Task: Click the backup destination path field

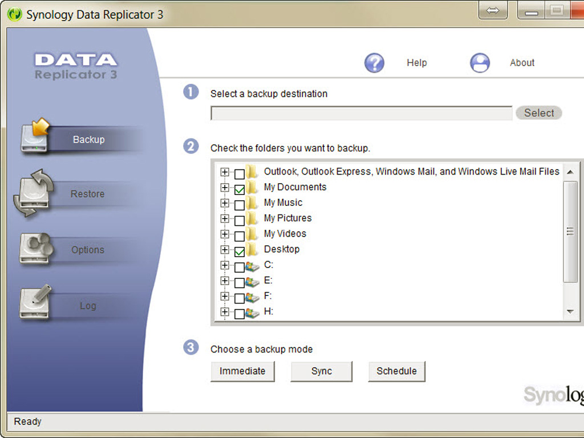Action: pos(361,113)
